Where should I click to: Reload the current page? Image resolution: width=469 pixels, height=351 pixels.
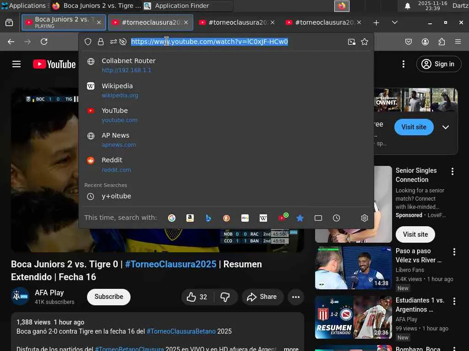[x=44, y=42]
